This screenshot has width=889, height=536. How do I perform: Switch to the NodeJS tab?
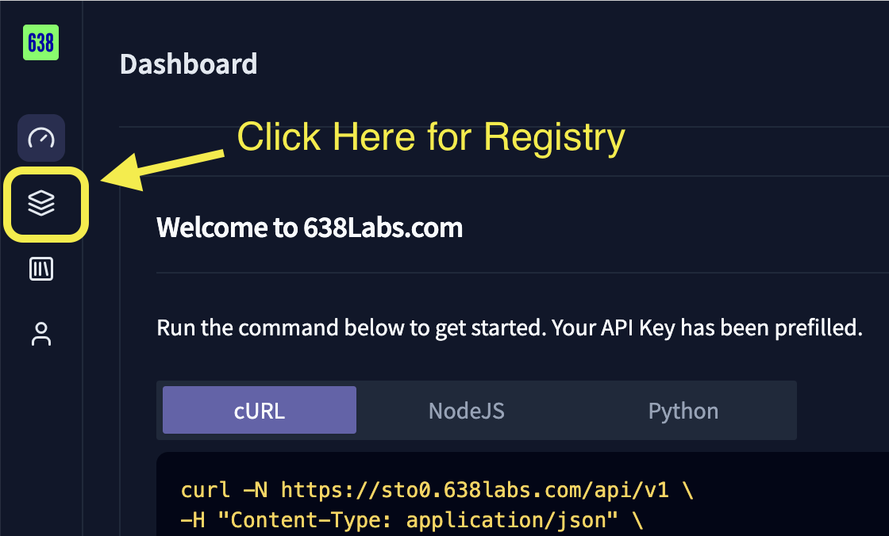[x=466, y=410]
